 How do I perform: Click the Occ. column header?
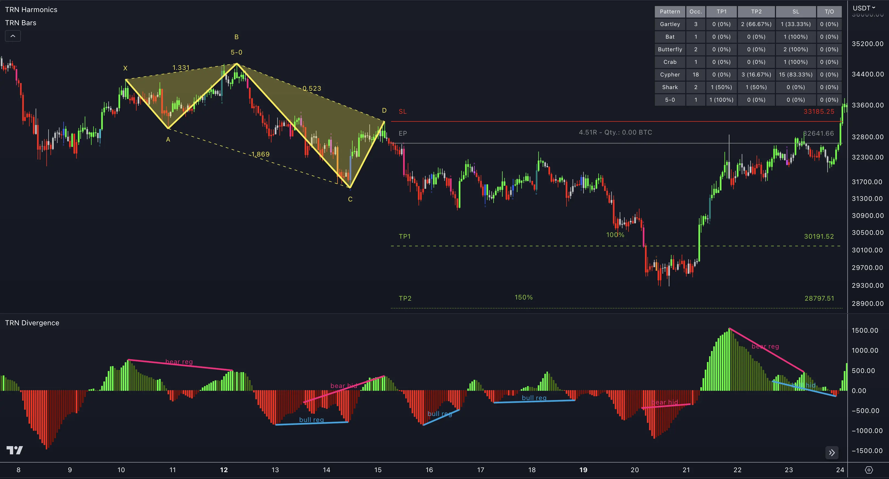coord(696,12)
